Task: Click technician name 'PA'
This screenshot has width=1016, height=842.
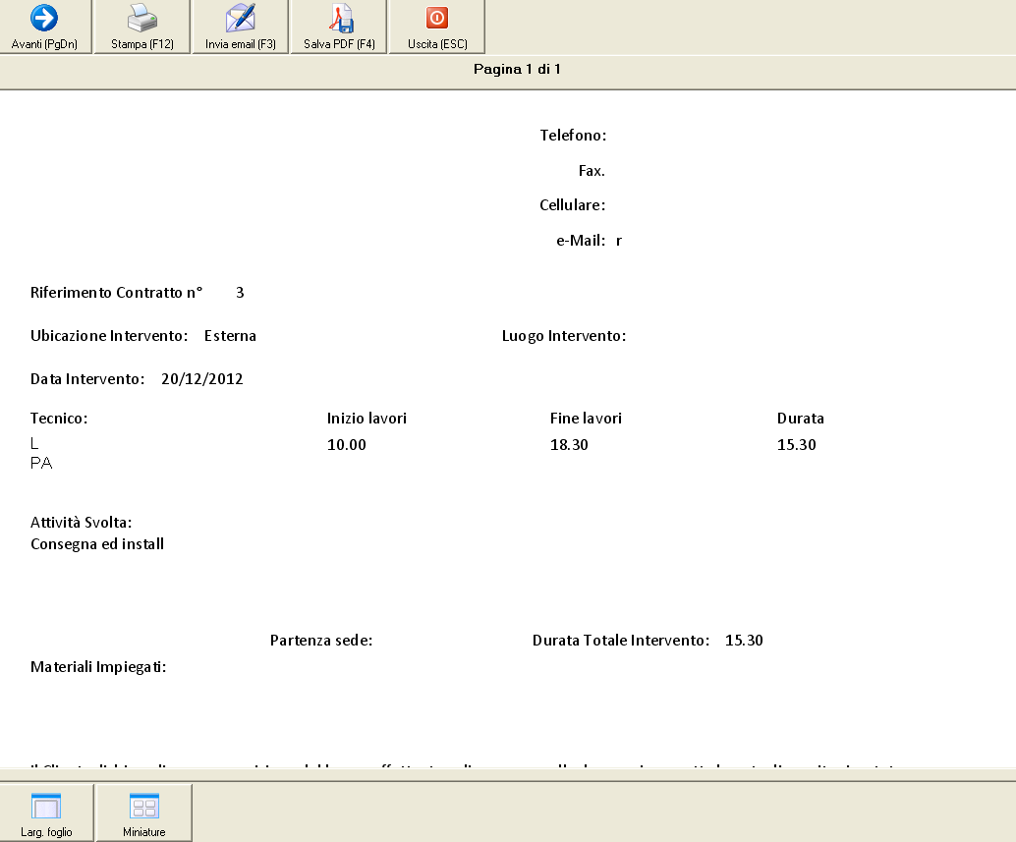Action: point(41,463)
